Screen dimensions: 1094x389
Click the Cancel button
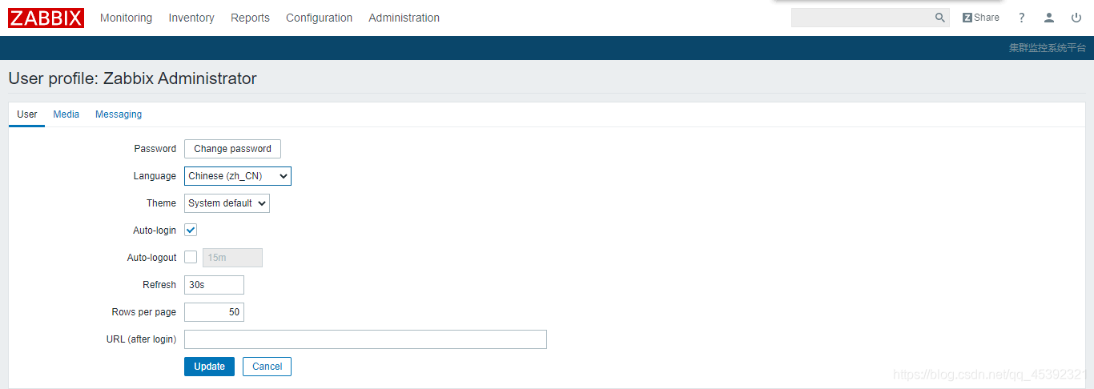tap(267, 367)
